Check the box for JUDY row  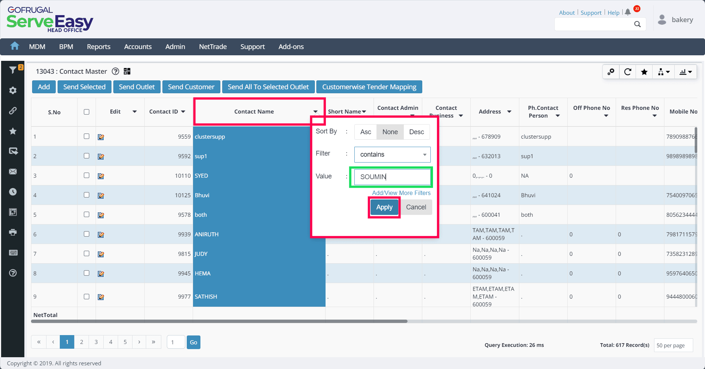86,253
